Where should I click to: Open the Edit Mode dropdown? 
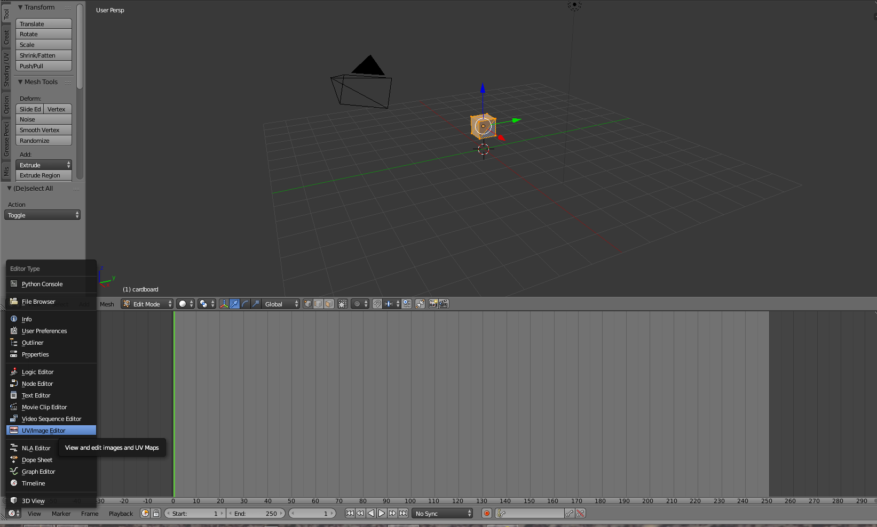[147, 304]
